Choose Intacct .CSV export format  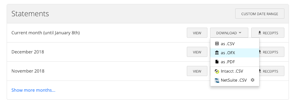[235, 71]
